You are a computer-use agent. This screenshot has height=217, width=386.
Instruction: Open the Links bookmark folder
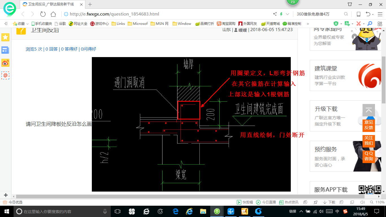[x=118, y=24]
